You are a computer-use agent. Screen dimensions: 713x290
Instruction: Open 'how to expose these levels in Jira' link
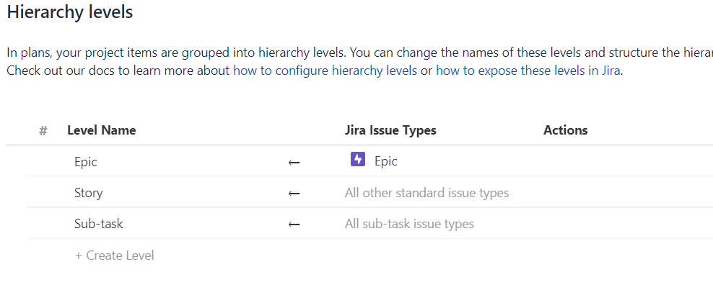coord(528,71)
